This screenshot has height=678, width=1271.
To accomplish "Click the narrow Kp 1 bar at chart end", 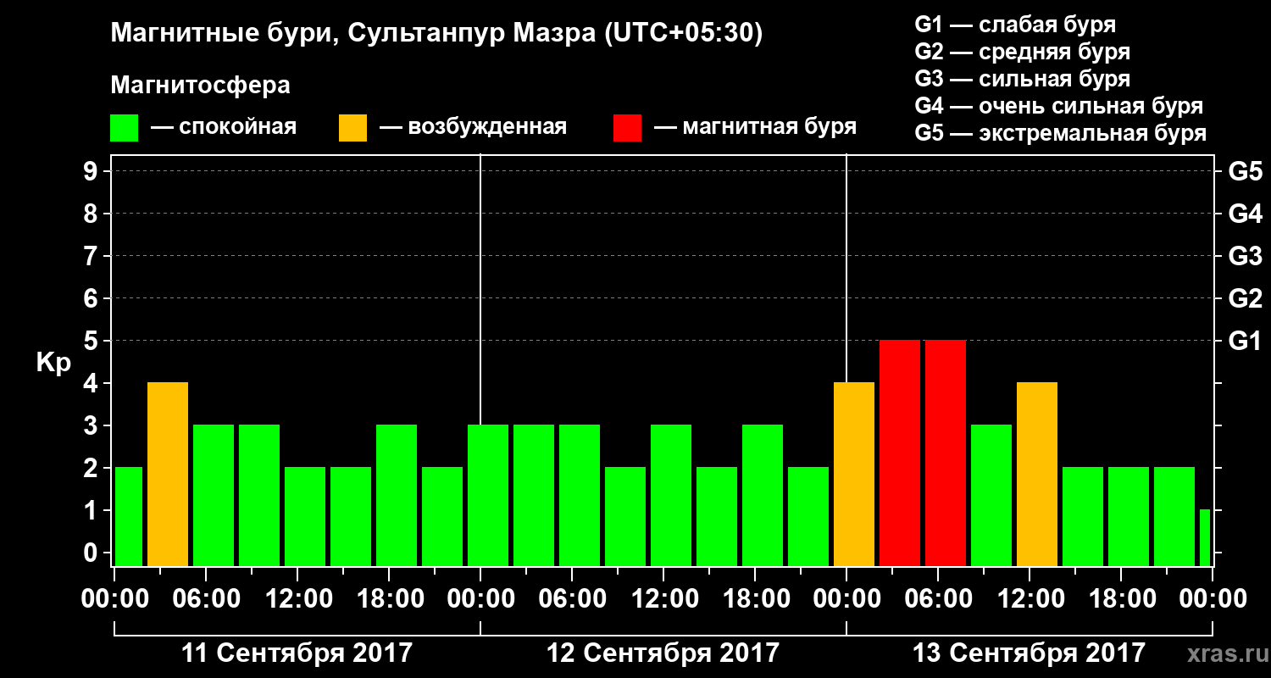I will [x=1205, y=538].
